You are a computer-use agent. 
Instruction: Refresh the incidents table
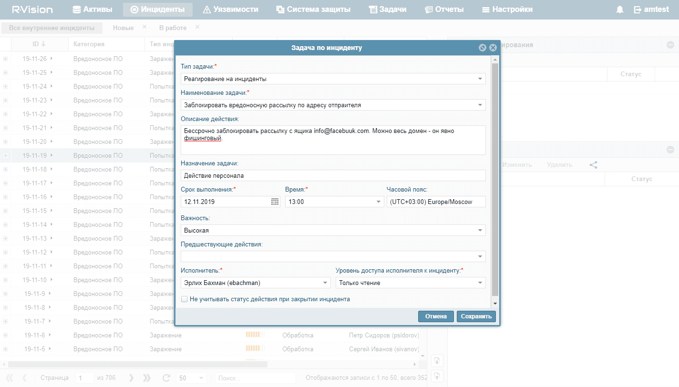pyautogui.click(x=166, y=378)
